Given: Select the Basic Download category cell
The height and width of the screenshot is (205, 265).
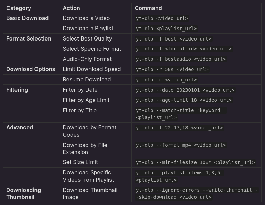Looking at the screenshot, I should [x=27, y=18].
